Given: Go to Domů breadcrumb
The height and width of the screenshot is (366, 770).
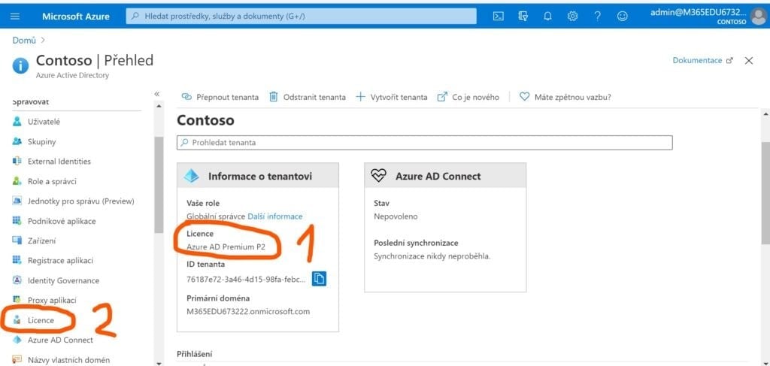Looking at the screenshot, I should tap(24, 41).
